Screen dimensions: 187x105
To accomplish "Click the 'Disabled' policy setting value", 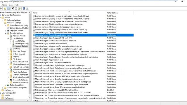I will coord(110,90).
